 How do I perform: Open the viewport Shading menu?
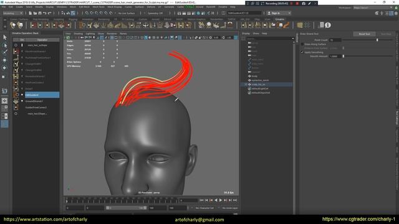tap(78, 34)
